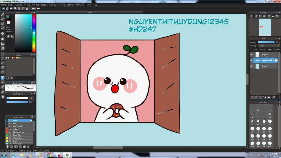Screen dimensions: 281x158
Task: Click the Redo arrow in the top toolbar
Action: pos(38,9)
